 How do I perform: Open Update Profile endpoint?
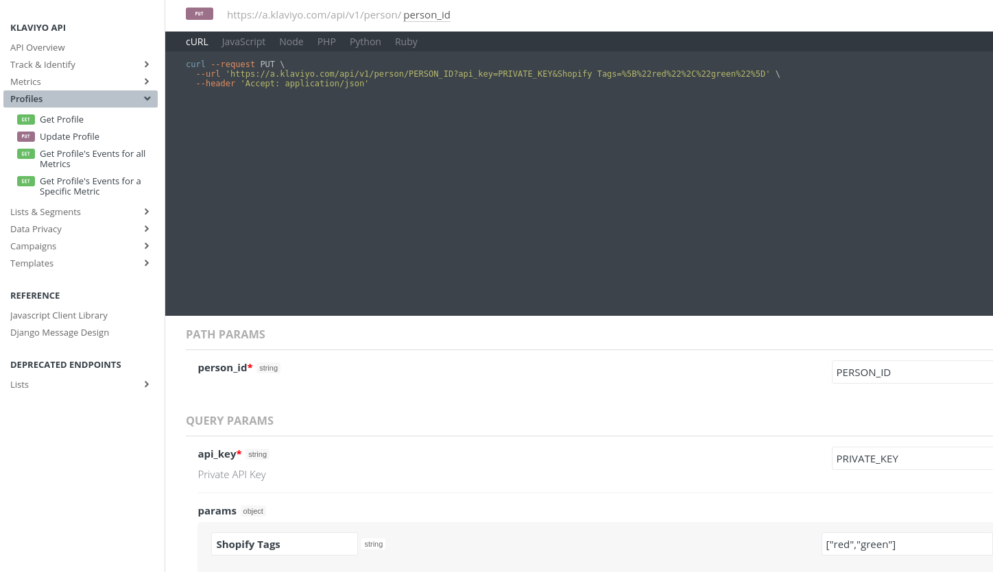69,136
